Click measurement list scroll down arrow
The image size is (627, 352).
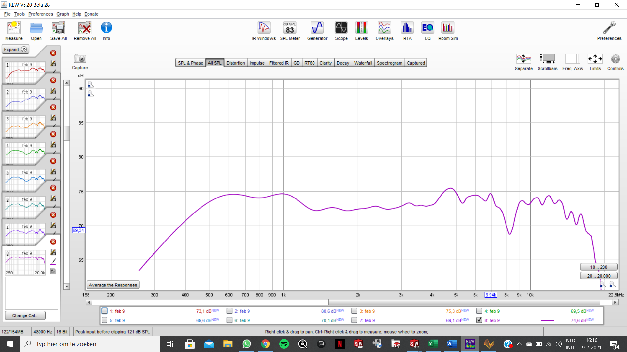pyautogui.click(x=67, y=286)
